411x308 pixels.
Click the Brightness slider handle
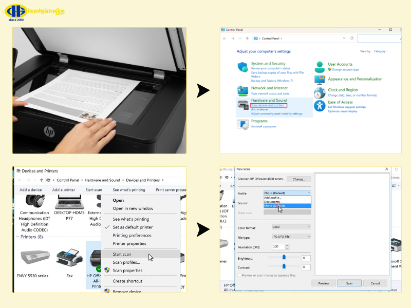(284, 258)
